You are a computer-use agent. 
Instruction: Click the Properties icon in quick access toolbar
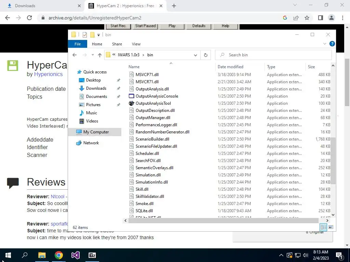click(85, 35)
